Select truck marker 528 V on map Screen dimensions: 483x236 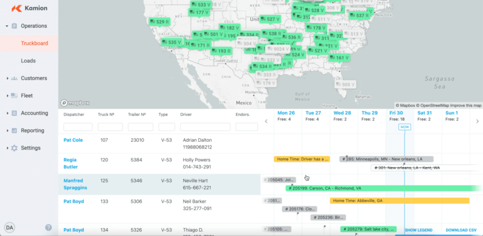[314, 10]
